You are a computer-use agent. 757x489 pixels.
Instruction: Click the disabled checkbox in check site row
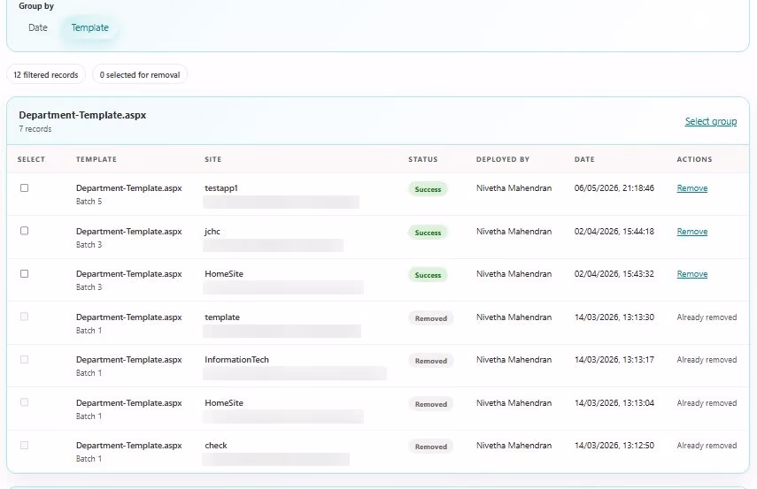pyautogui.click(x=24, y=446)
